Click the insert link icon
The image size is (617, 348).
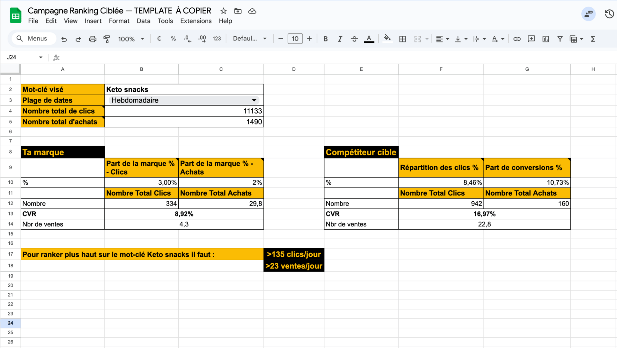click(x=517, y=39)
